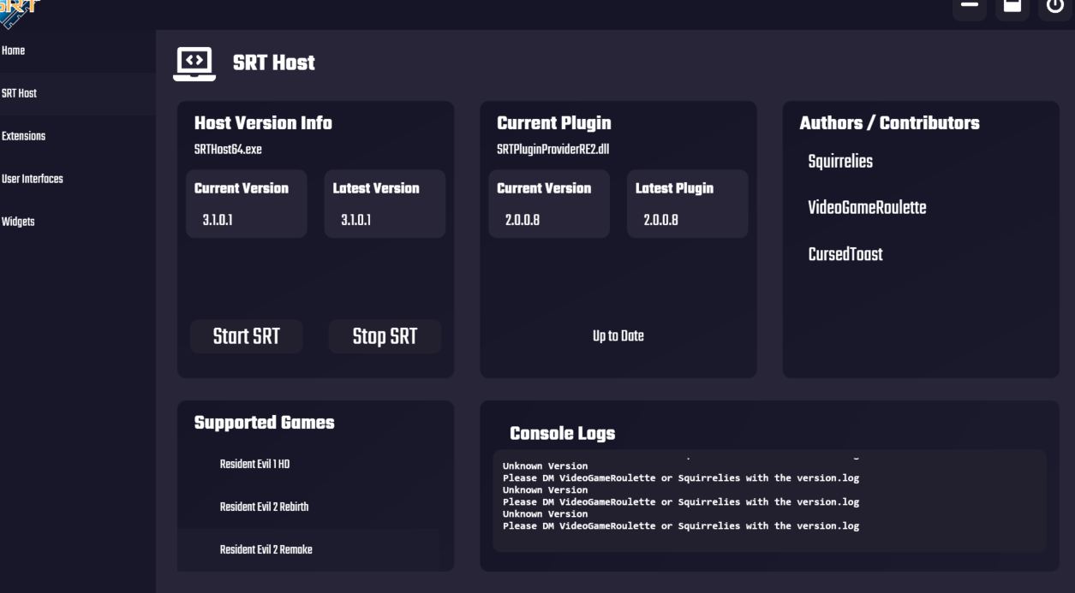Click the Console Logs heading

(562, 434)
